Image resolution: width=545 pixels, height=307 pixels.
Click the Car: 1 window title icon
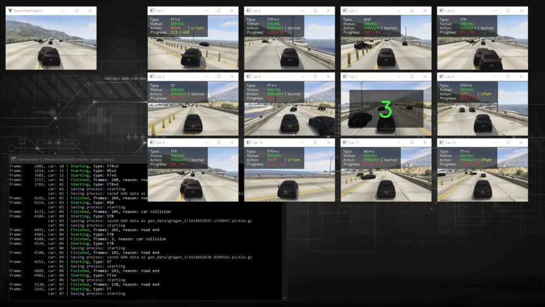152,11
